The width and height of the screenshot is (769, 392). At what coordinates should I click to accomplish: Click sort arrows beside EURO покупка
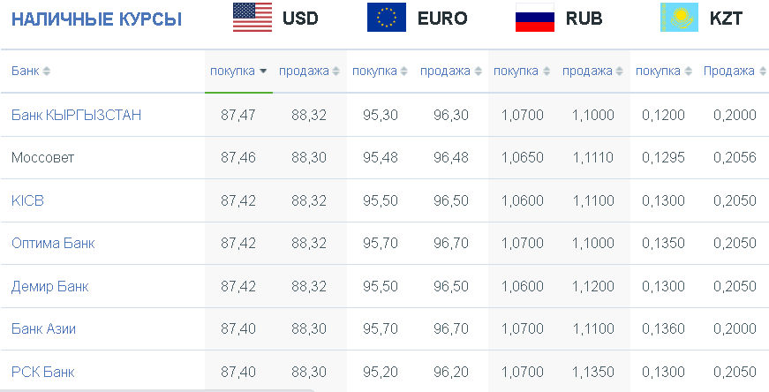pos(403,72)
